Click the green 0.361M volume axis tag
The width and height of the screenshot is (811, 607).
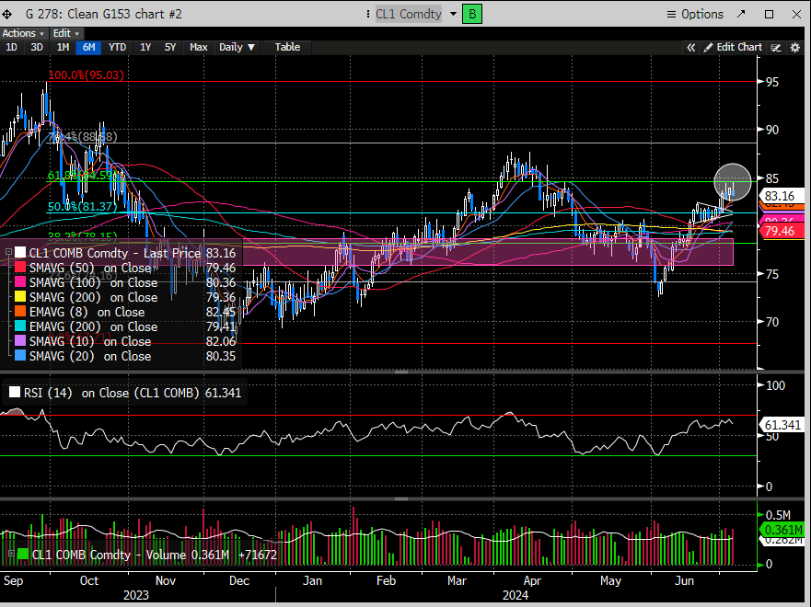[781, 530]
